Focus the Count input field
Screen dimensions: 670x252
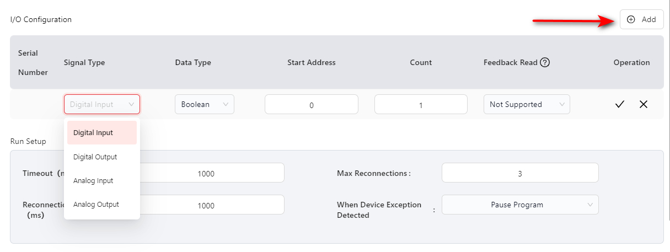click(x=421, y=105)
